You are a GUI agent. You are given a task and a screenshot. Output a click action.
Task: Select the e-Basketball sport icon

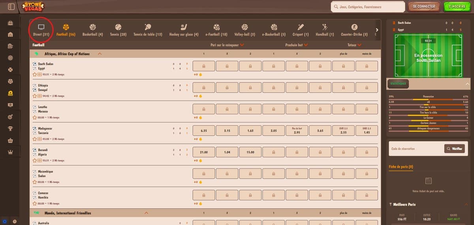click(x=274, y=27)
